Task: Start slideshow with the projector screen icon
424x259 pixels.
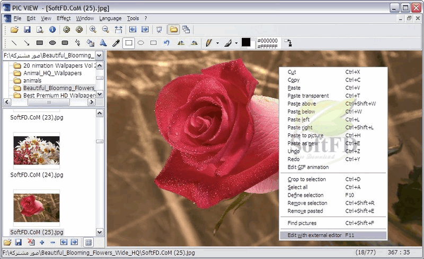Action: point(160,30)
